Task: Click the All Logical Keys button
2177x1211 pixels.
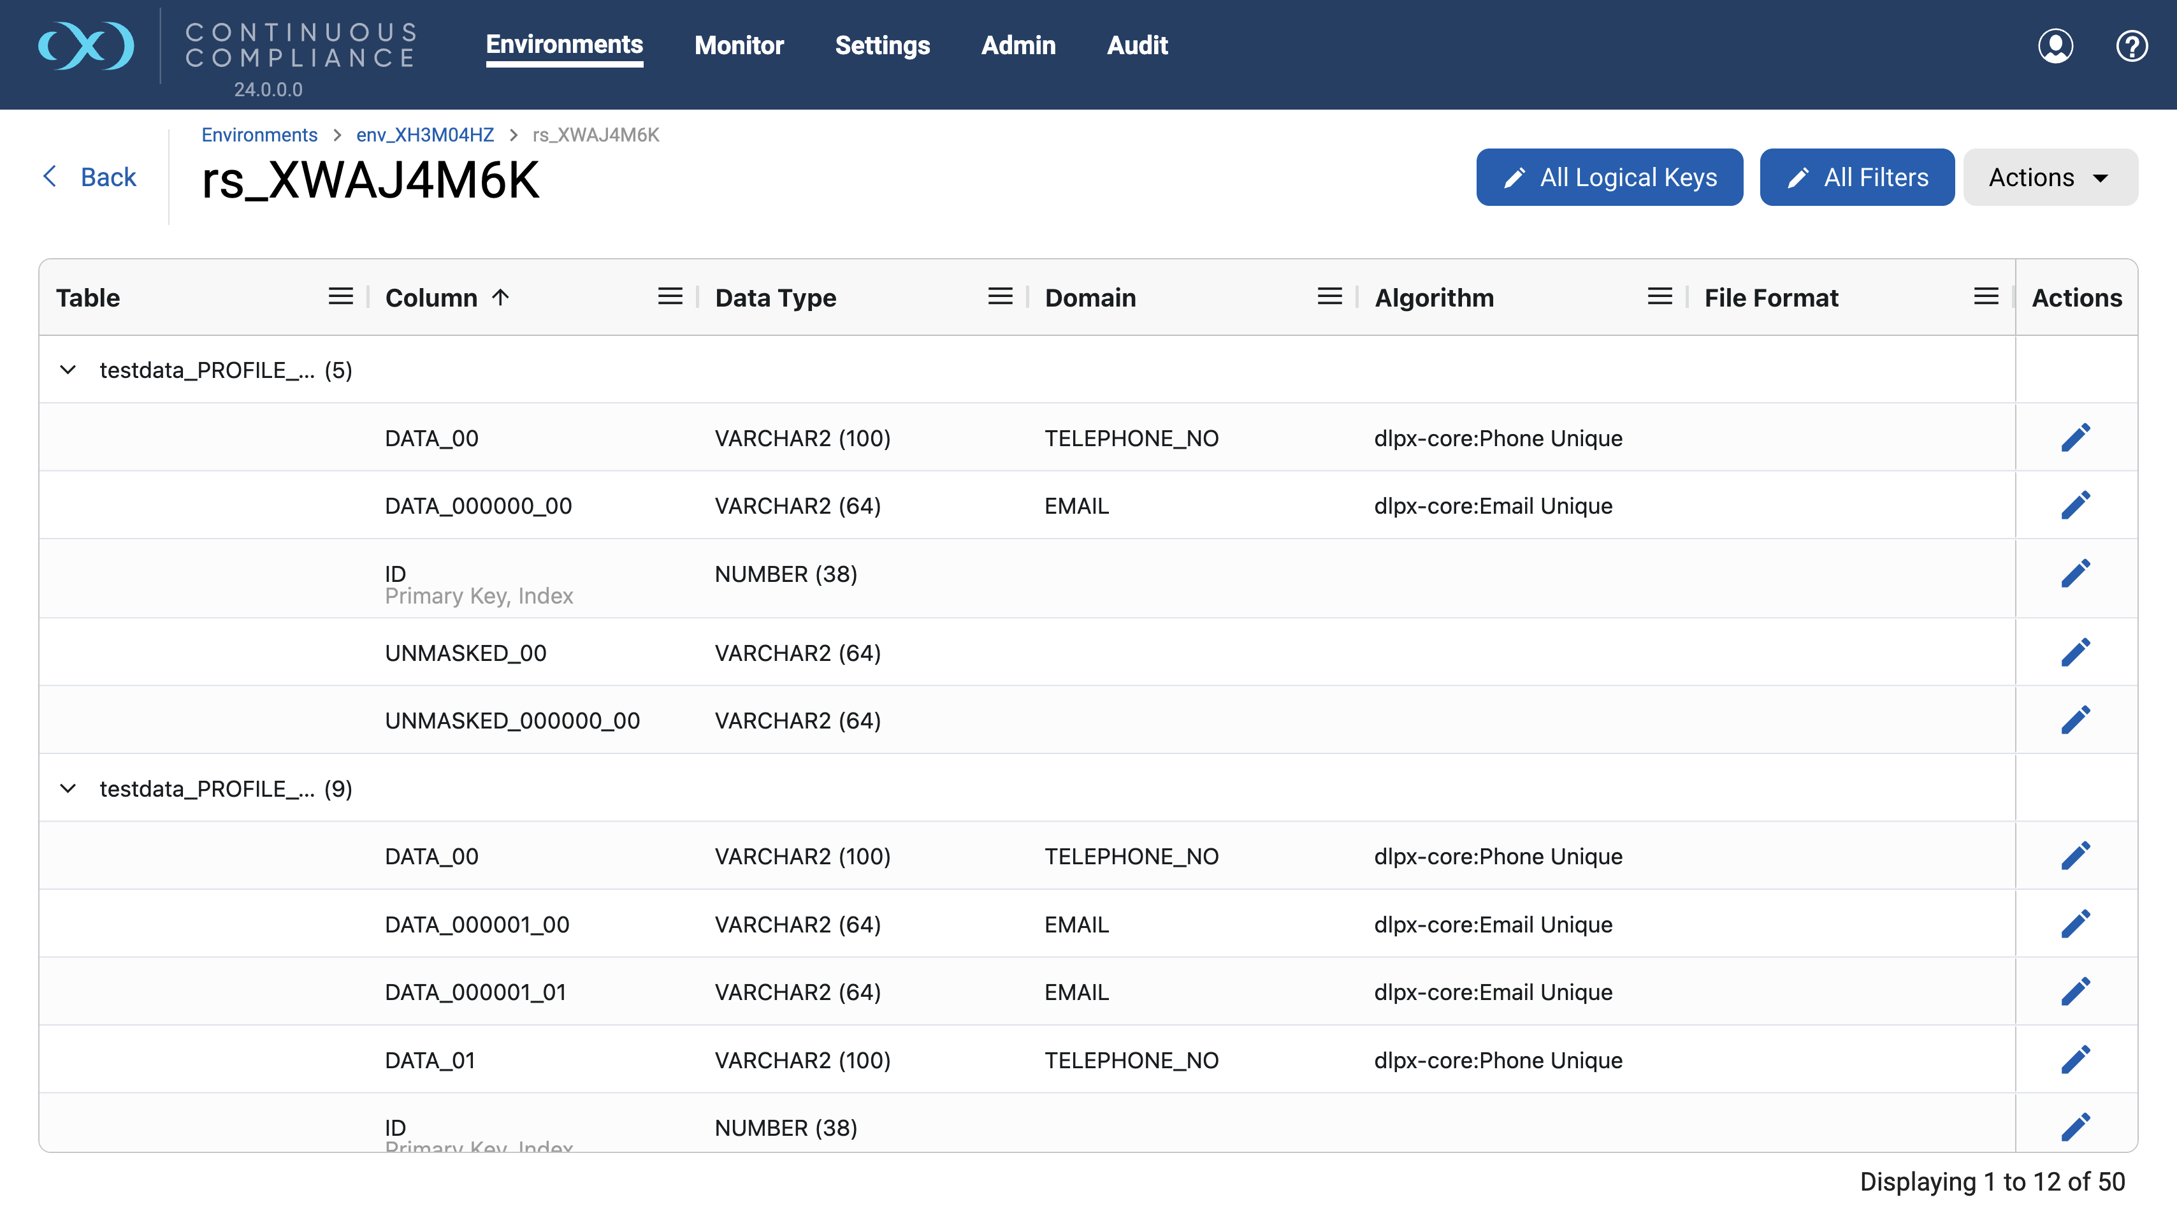Action: [x=1609, y=177]
